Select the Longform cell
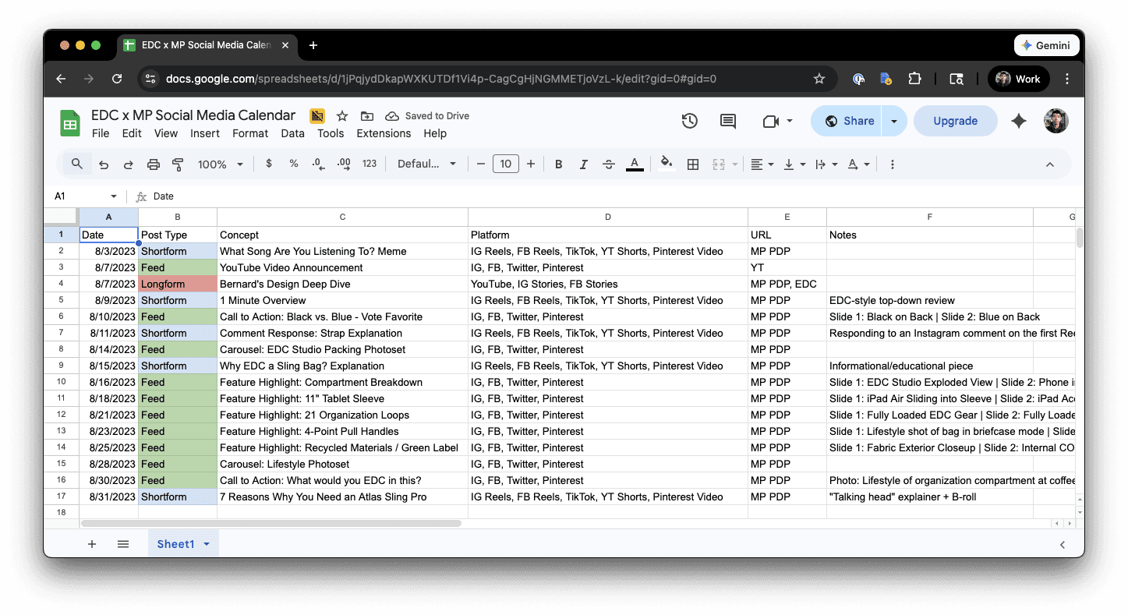The image size is (1128, 615). 178,284
